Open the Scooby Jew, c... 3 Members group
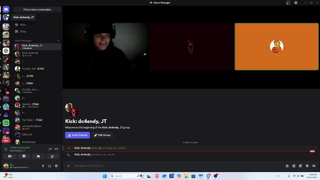The width and height of the screenshot is (320, 180). (37, 90)
